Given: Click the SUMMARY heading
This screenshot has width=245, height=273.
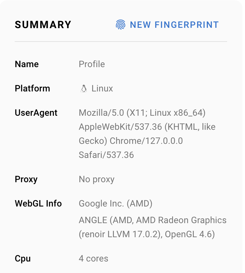Looking at the screenshot, I should coord(43,25).
